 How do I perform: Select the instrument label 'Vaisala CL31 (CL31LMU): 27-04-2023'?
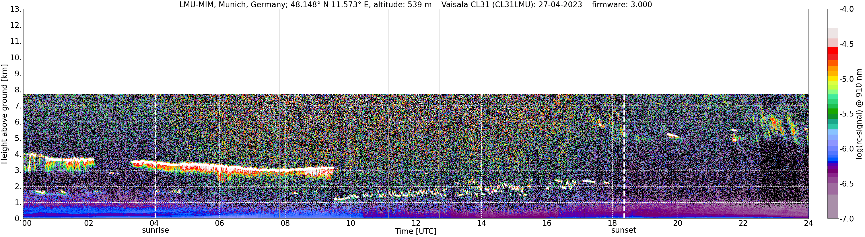pyautogui.click(x=512, y=5)
